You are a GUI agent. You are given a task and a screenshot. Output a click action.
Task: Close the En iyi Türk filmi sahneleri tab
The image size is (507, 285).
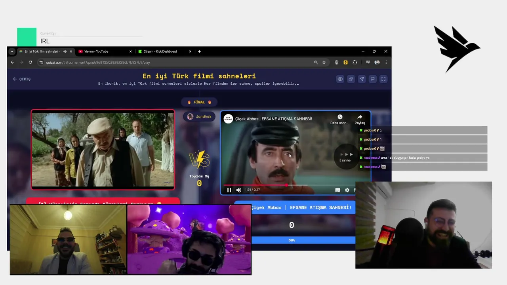(x=71, y=51)
